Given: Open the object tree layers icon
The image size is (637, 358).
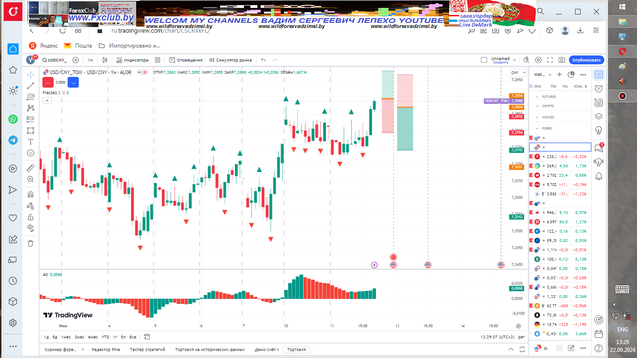Looking at the screenshot, I should 599,117.
